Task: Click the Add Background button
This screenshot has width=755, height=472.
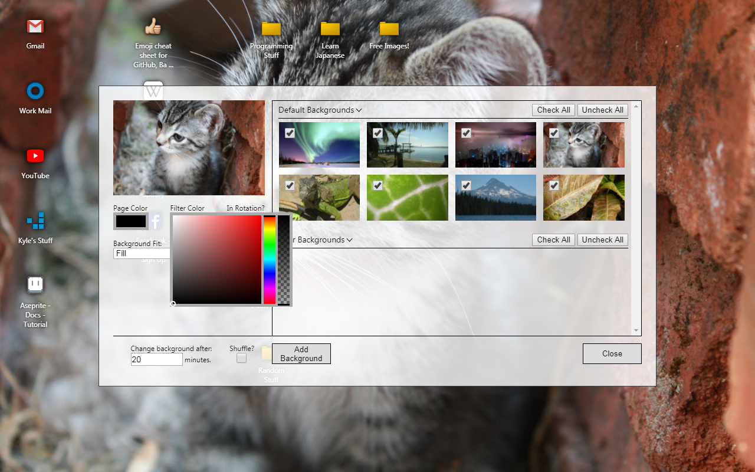Action: click(x=301, y=353)
